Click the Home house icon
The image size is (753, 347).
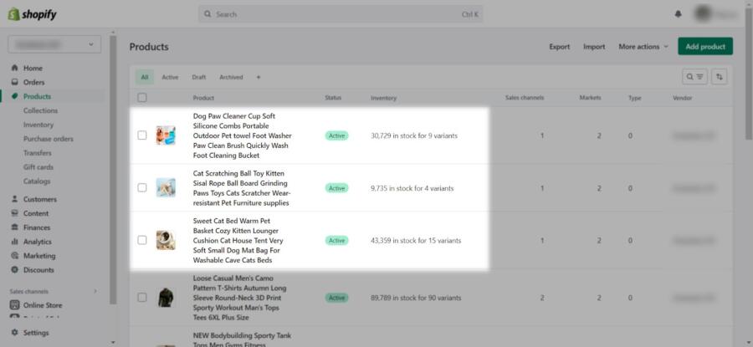click(15, 69)
